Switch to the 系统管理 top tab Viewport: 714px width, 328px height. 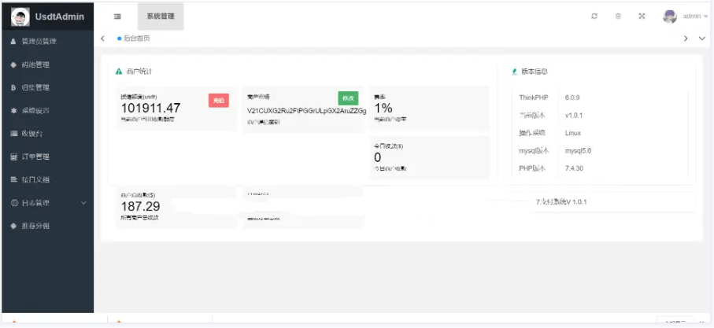click(x=161, y=17)
